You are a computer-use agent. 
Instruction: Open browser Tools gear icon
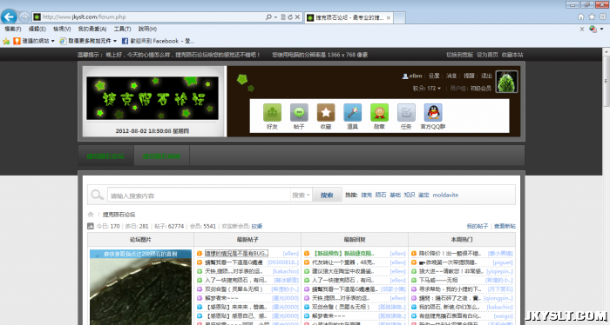click(x=603, y=17)
